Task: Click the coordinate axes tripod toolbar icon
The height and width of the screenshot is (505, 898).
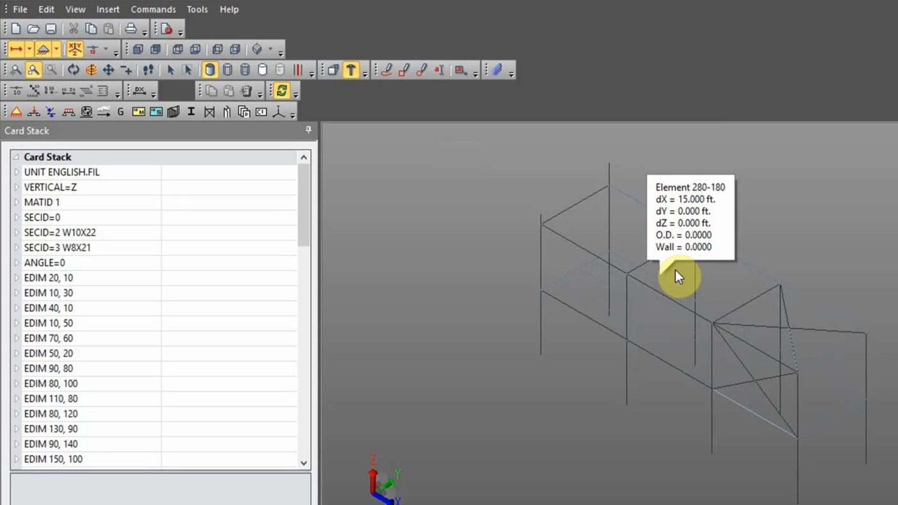Action: 279,112
